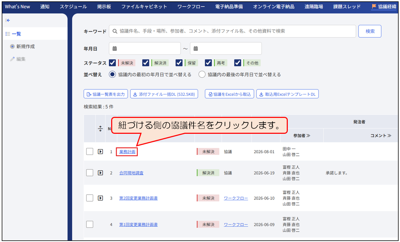Click the end date calendar icon
Viewport: 400px width, 242px height.
click(196, 48)
